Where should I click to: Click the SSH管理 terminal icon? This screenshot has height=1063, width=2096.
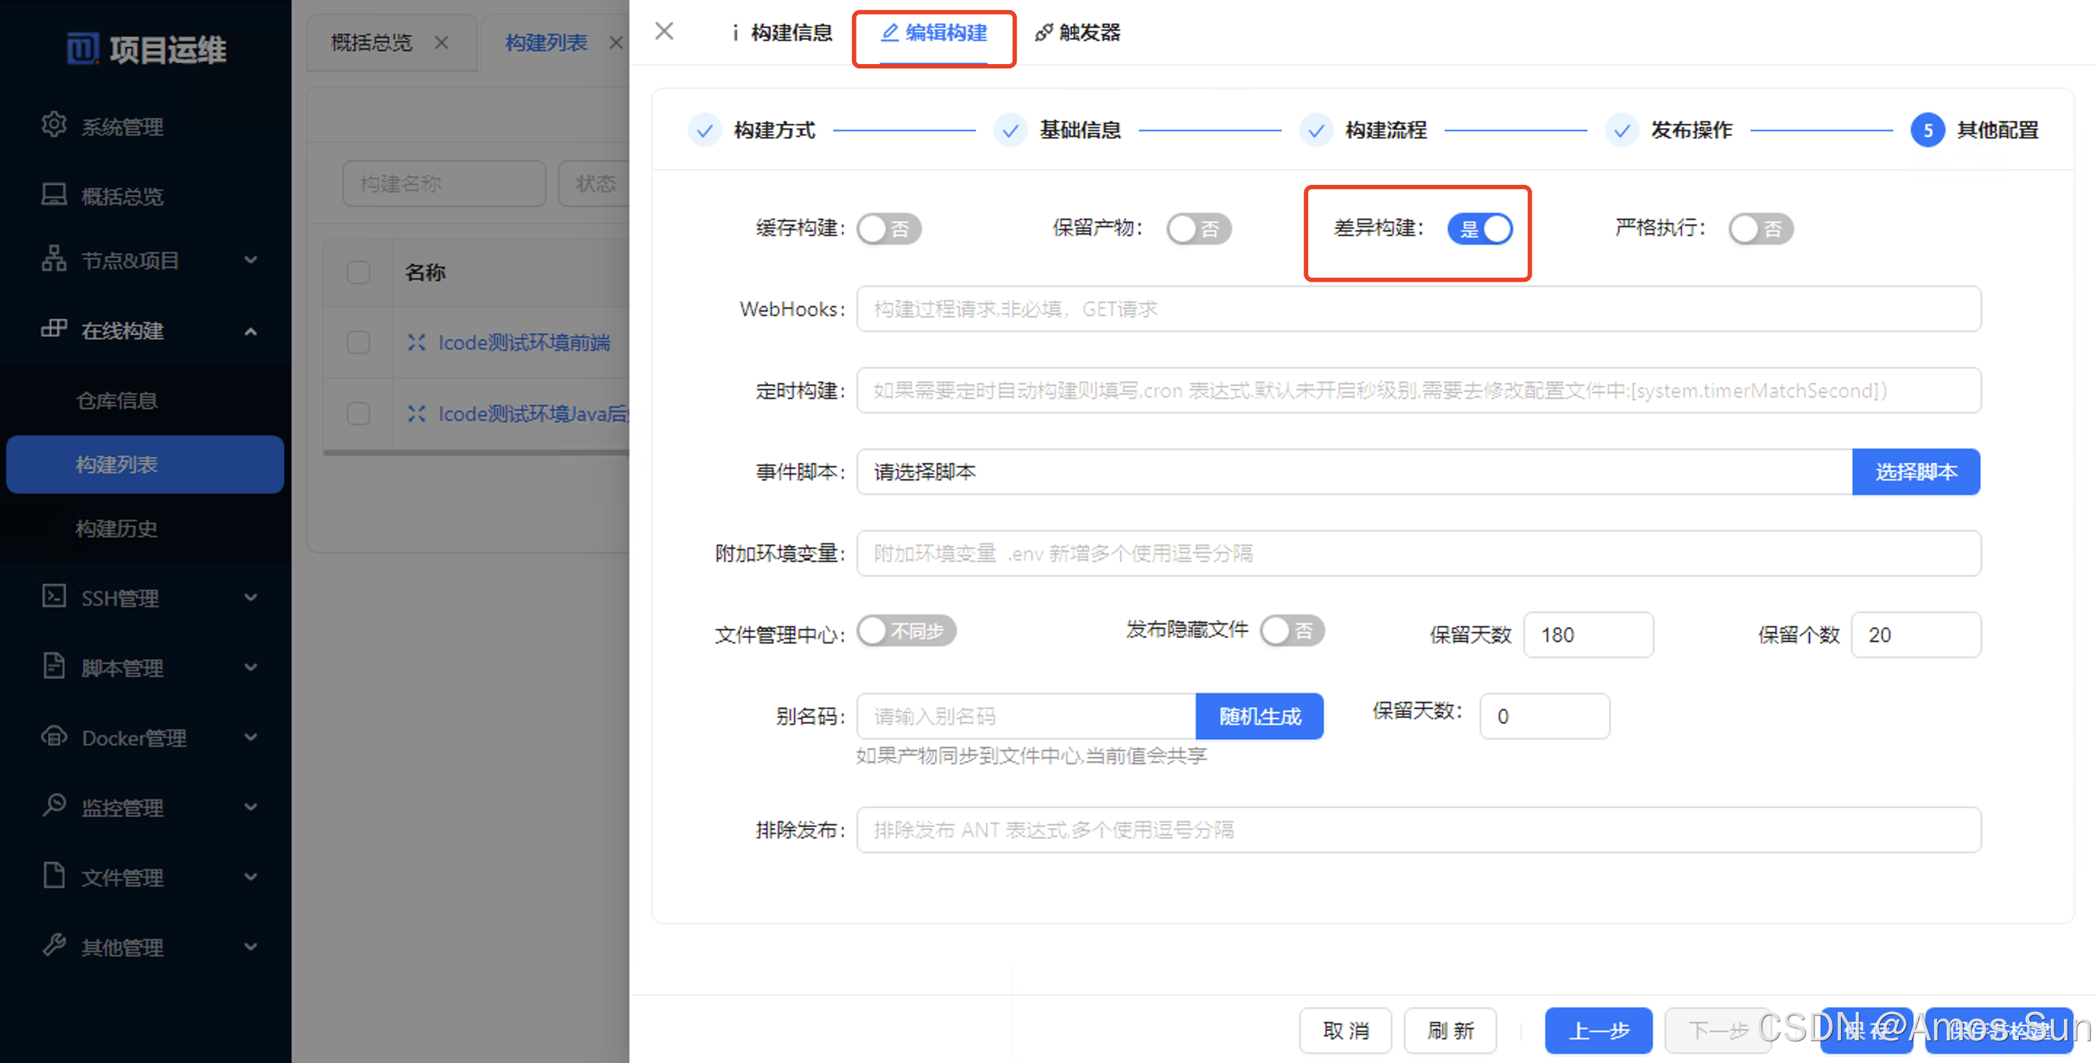pyautogui.click(x=54, y=596)
